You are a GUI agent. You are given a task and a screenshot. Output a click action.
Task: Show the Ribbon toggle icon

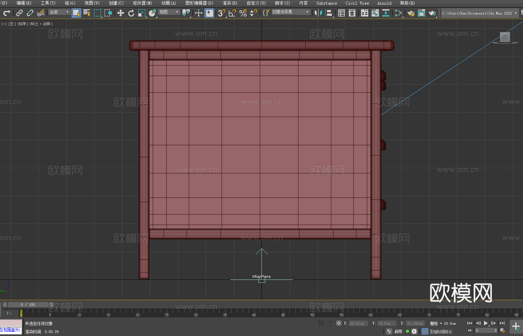365,13
